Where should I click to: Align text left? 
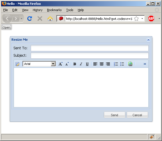tap(95, 64)
